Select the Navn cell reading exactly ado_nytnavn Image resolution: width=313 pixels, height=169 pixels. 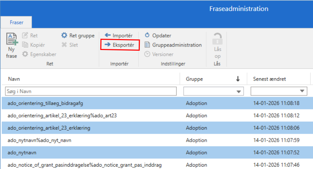click(22, 153)
